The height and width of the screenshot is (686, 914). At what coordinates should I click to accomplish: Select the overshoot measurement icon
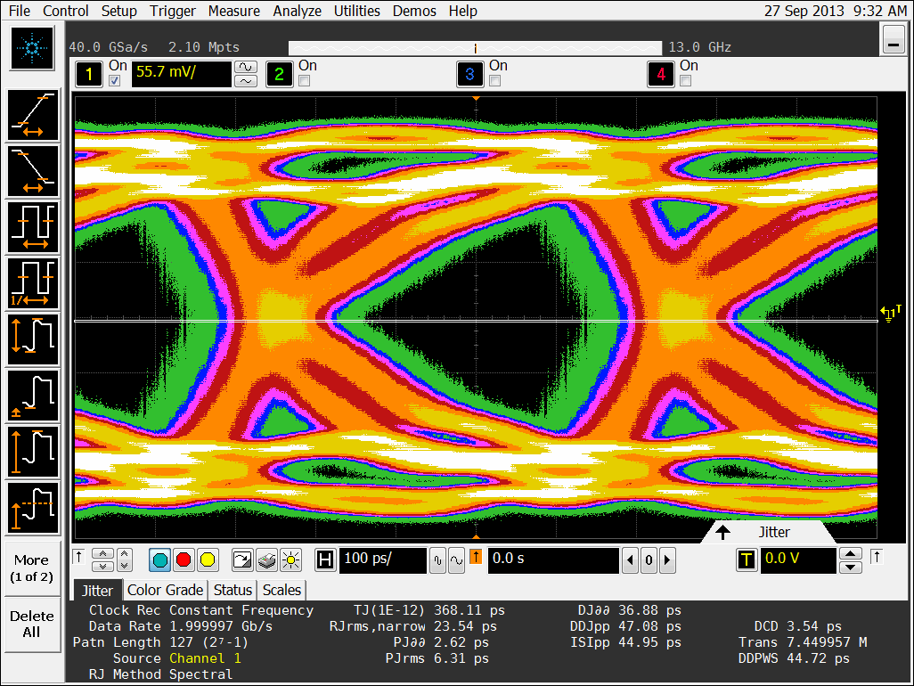pyautogui.click(x=33, y=508)
